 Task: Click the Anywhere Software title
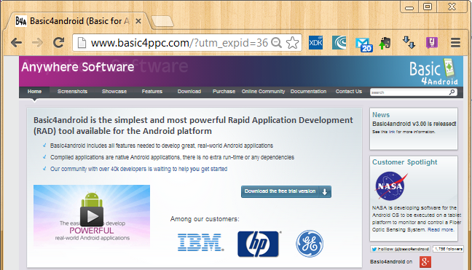78,67
